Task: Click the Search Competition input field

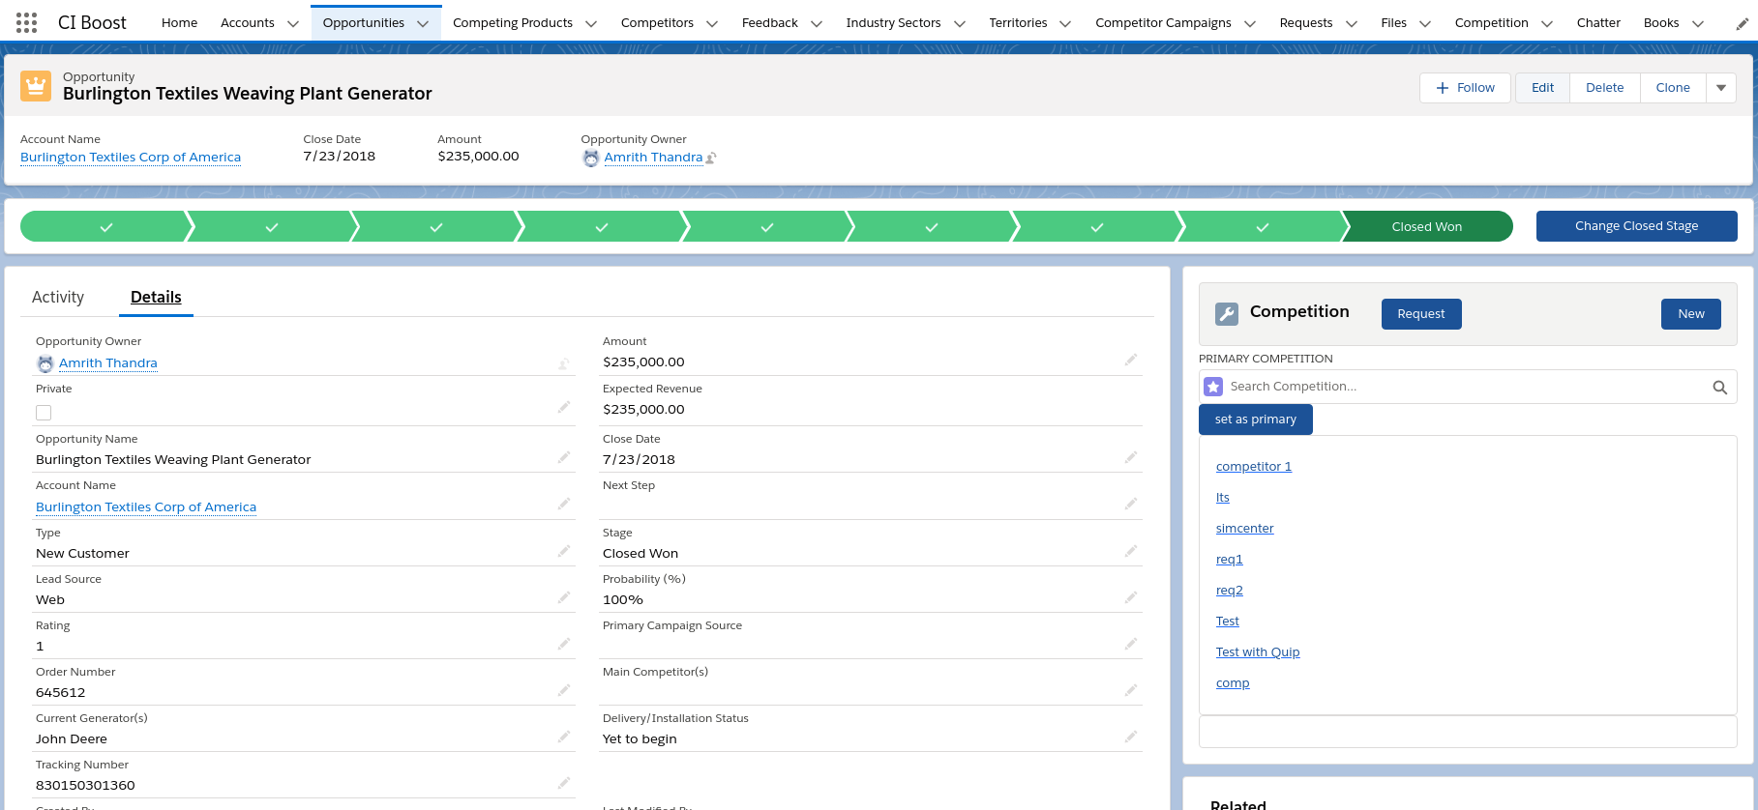Action: click(1466, 387)
